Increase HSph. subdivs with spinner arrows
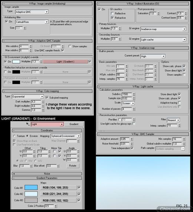Viewport: 193px width, 212px height. pyautogui.click(x=127, y=74)
